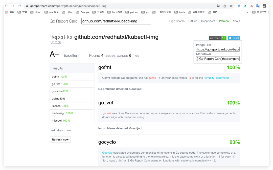Click the Results panel header
The height and width of the screenshot is (170, 273).
tap(72, 68)
